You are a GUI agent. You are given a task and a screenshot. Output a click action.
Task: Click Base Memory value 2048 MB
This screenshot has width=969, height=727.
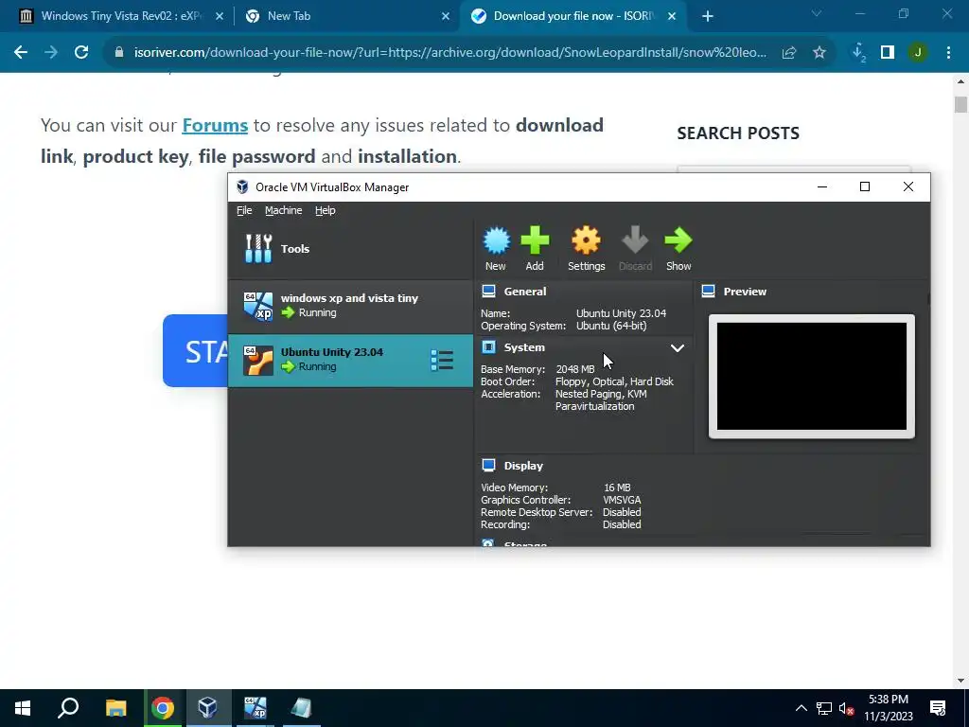coord(575,369)
